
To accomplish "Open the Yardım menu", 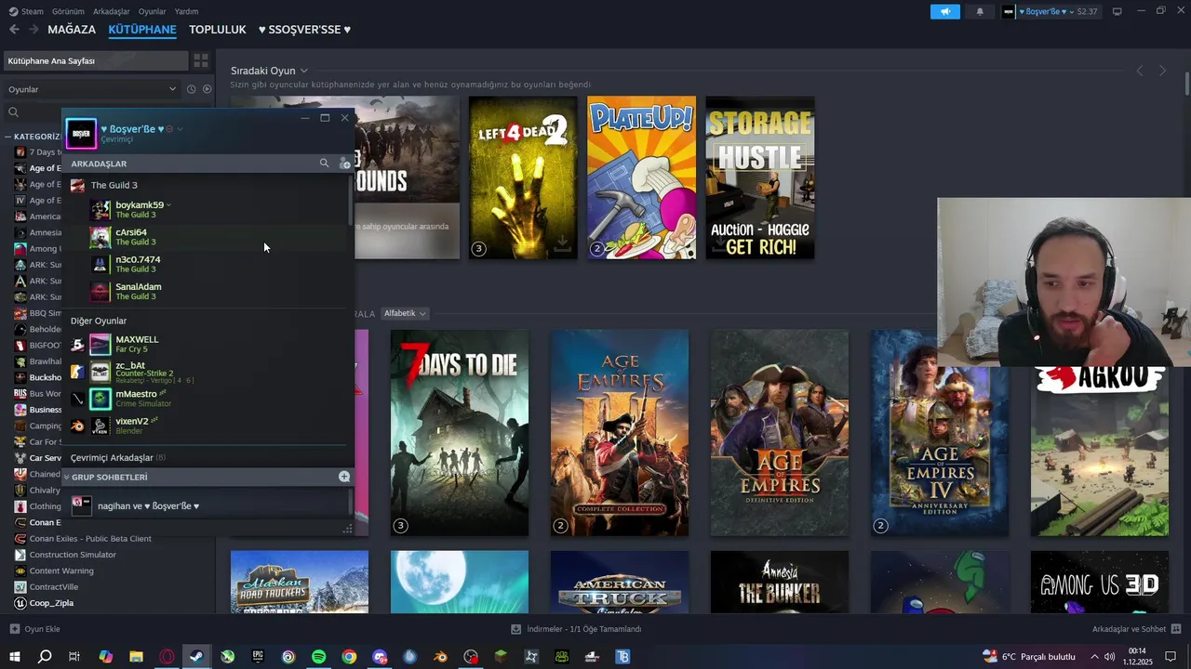I will (186, 11).
